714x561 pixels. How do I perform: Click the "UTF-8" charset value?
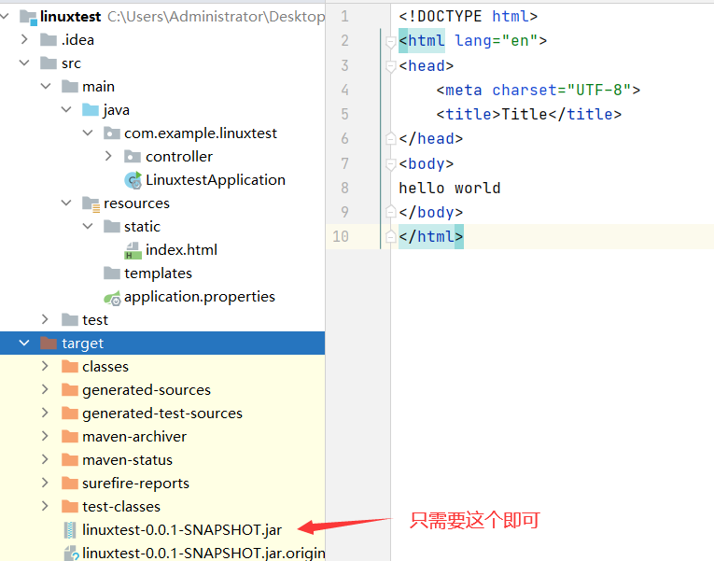coord(599,90)
